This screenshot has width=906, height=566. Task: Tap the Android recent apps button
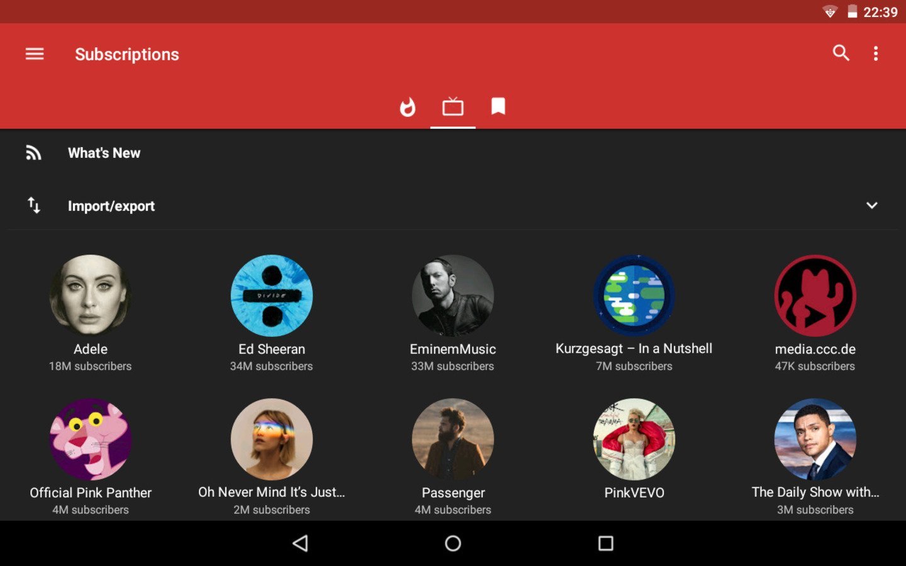click(606, 543)
